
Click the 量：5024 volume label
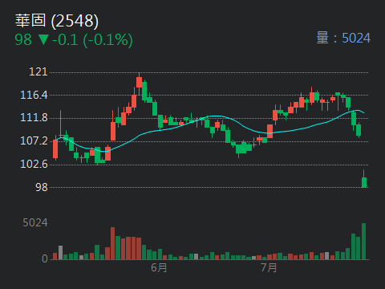click(x=343, y=38)
